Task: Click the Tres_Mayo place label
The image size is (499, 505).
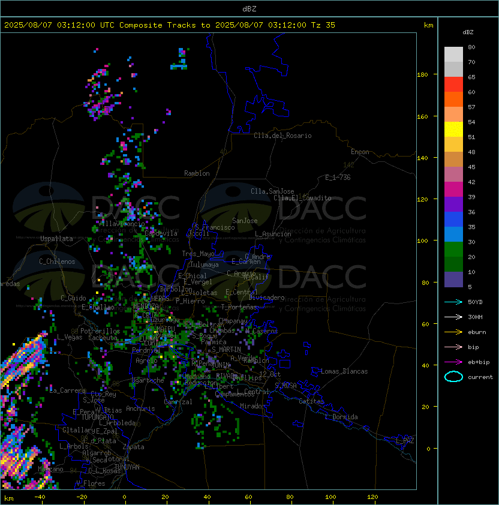Action: 198,254
